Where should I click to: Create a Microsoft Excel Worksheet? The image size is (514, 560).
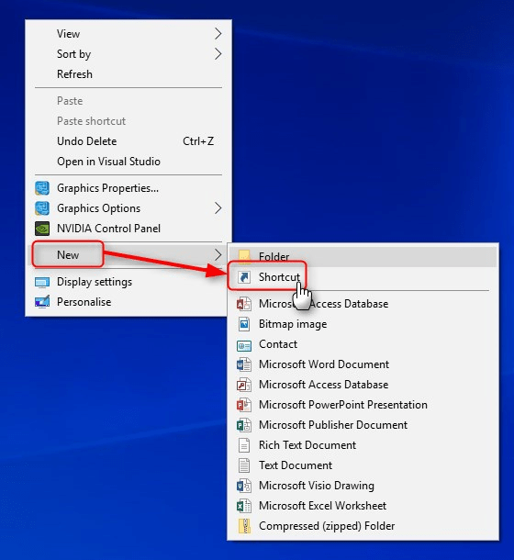[363, 506]
